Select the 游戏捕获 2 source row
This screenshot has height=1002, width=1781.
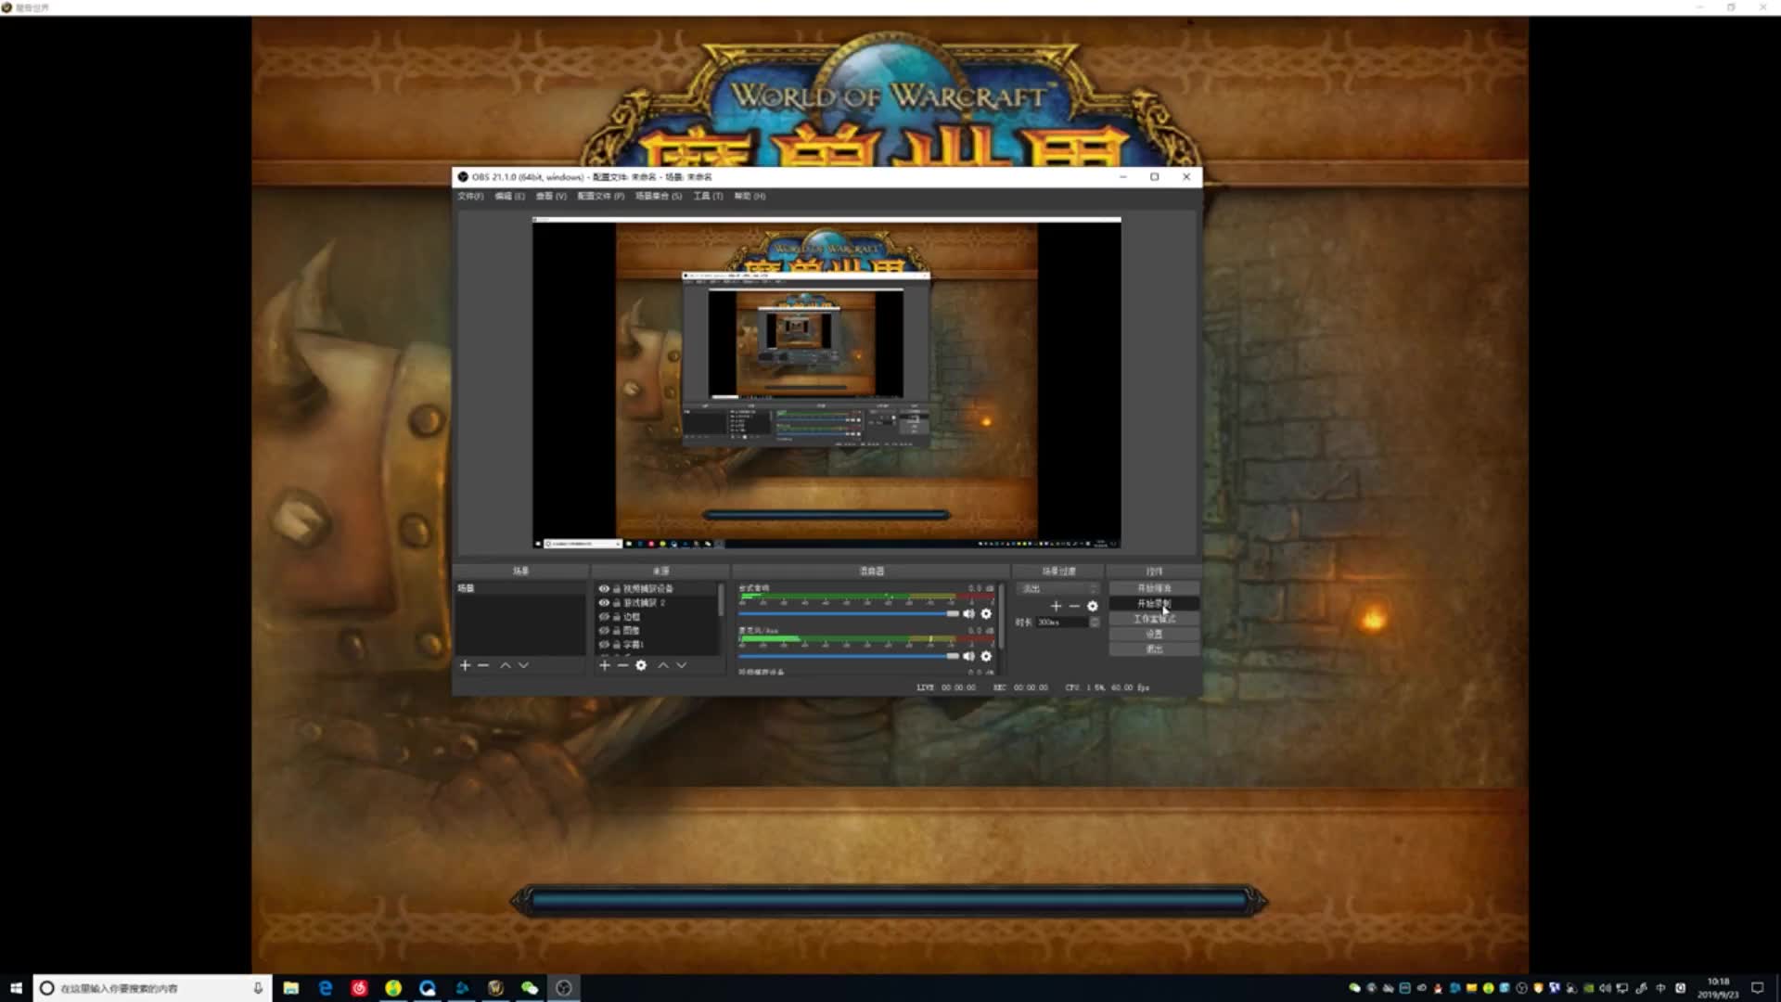click(x=657, y=602)
